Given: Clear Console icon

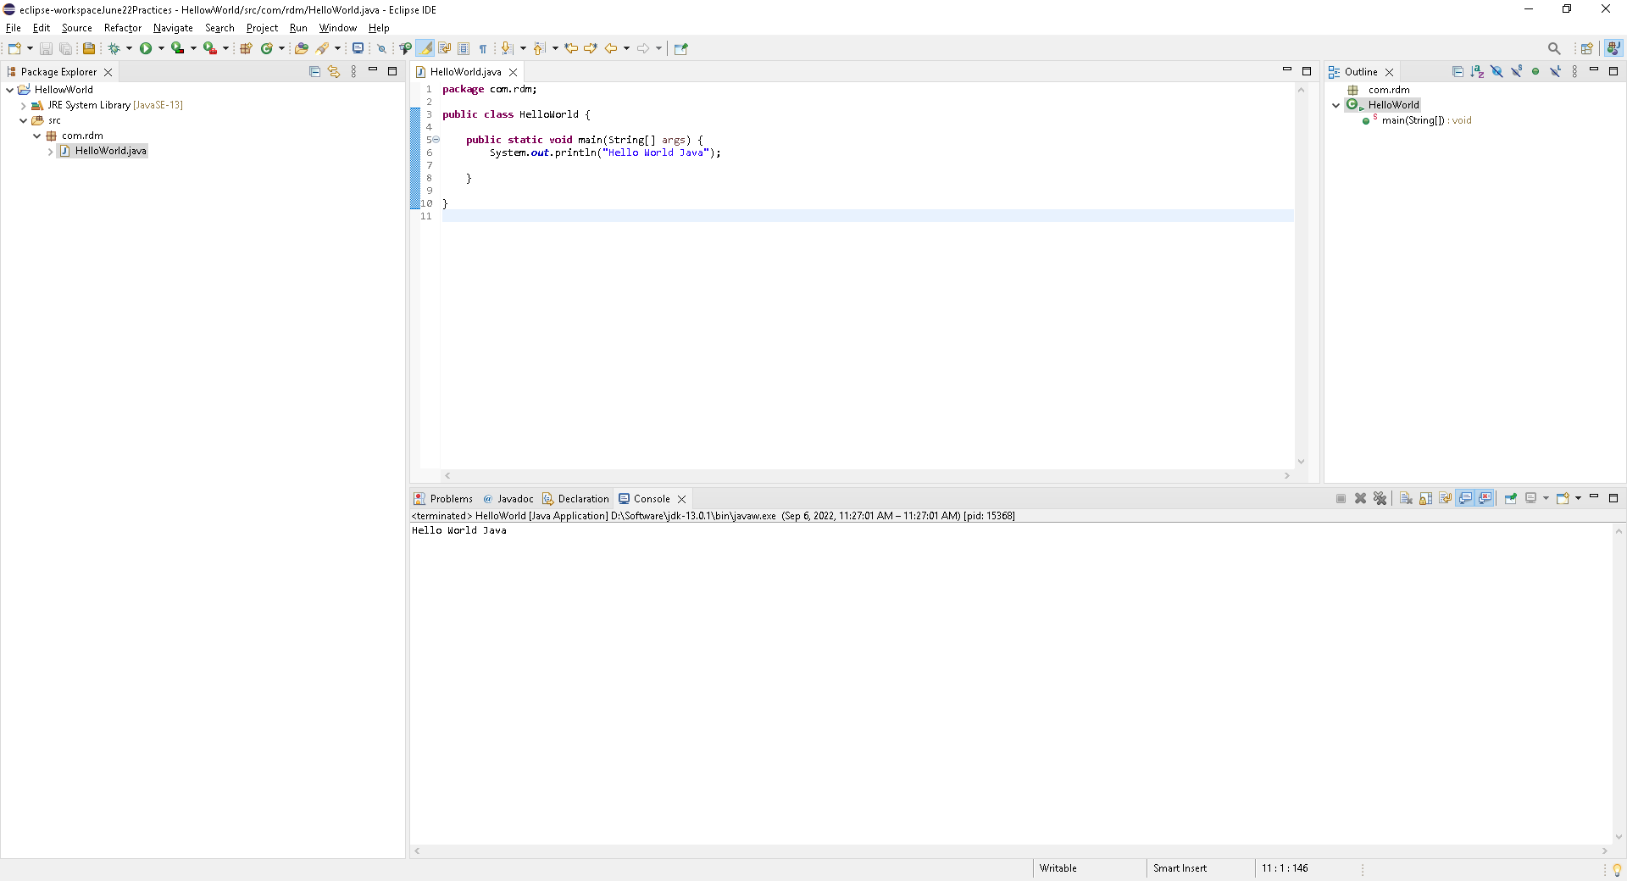Looking at the screenshot, I should 1406,499.
